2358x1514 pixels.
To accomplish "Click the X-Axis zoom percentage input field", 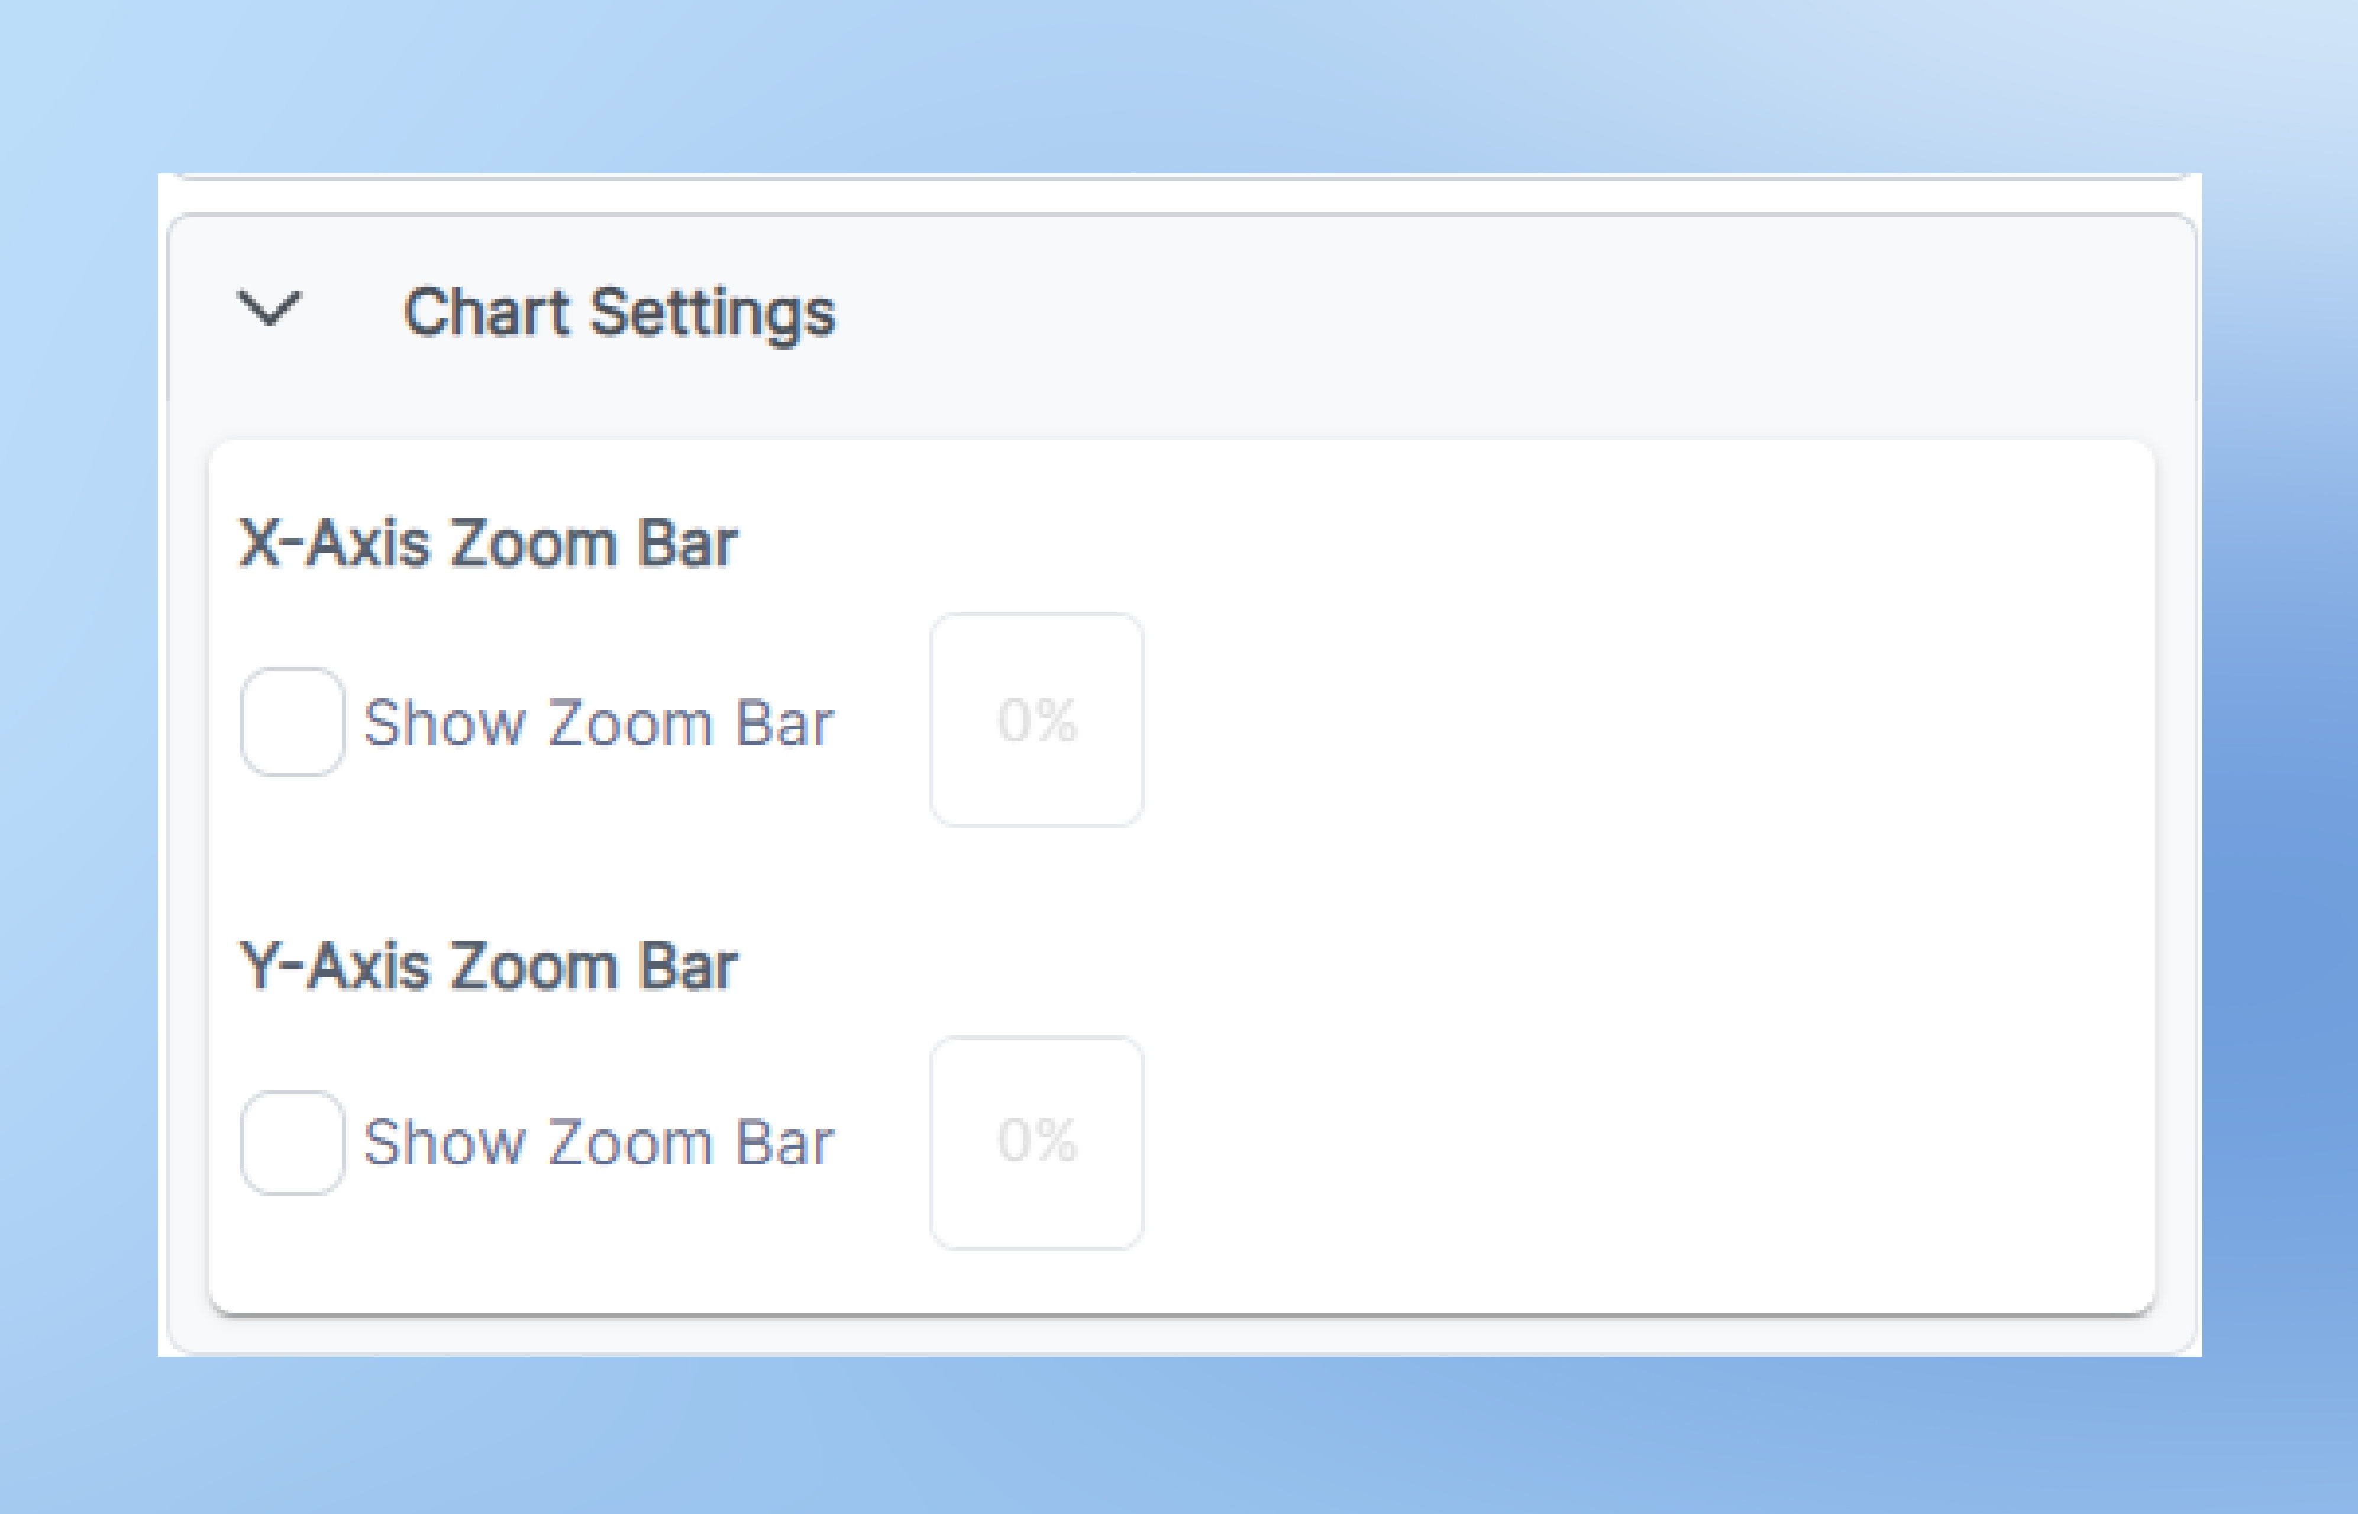I will tap(1037, 719).
